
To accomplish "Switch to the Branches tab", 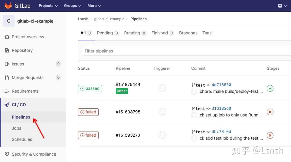I will [188, 33].
